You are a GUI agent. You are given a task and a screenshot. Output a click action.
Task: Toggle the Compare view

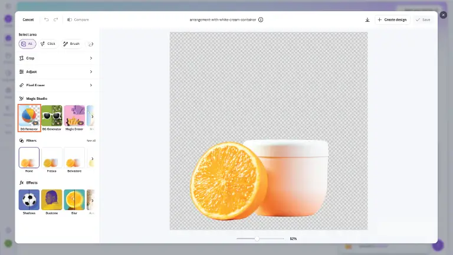[78, 19]
